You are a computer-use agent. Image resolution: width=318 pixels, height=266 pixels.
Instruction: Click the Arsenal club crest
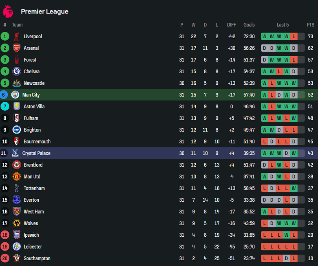17,48
